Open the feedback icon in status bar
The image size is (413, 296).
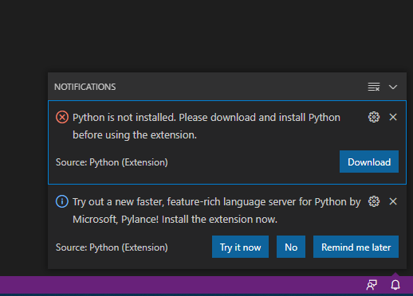pos(372,285)
